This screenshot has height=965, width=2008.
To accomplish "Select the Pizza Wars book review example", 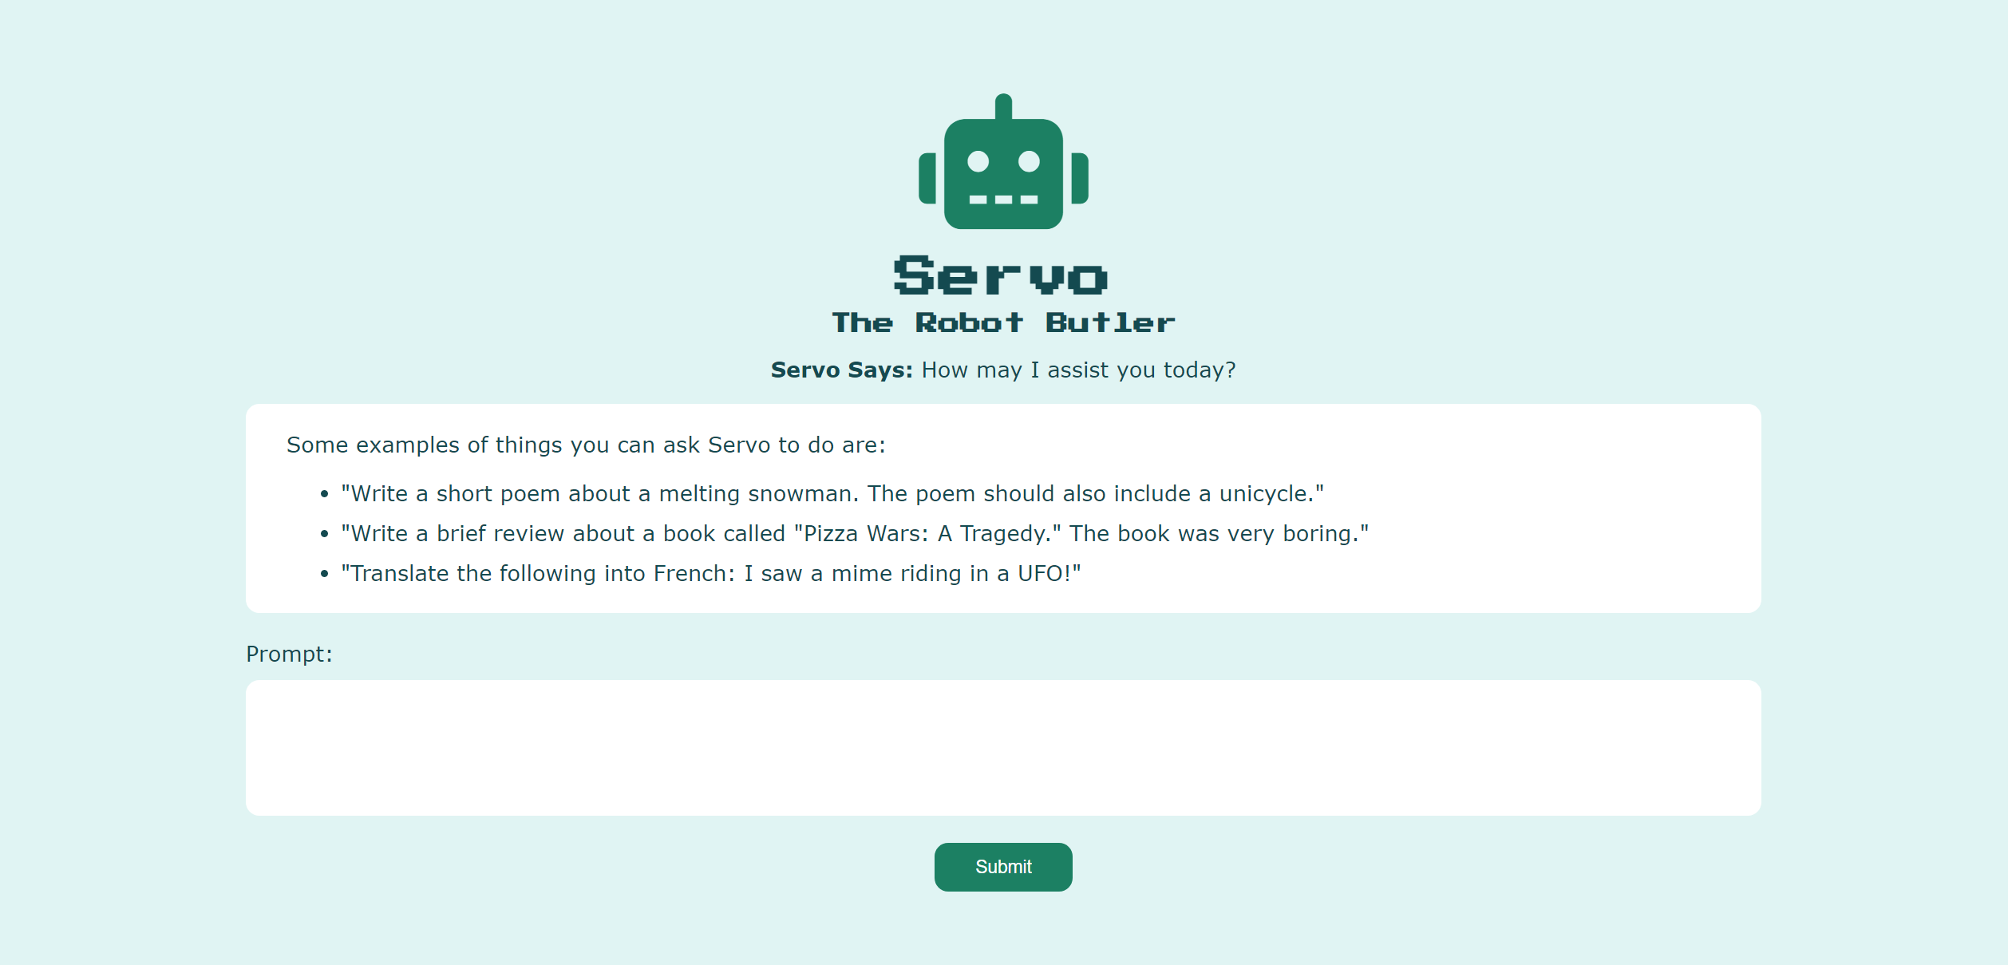I will tap(855, 533).
